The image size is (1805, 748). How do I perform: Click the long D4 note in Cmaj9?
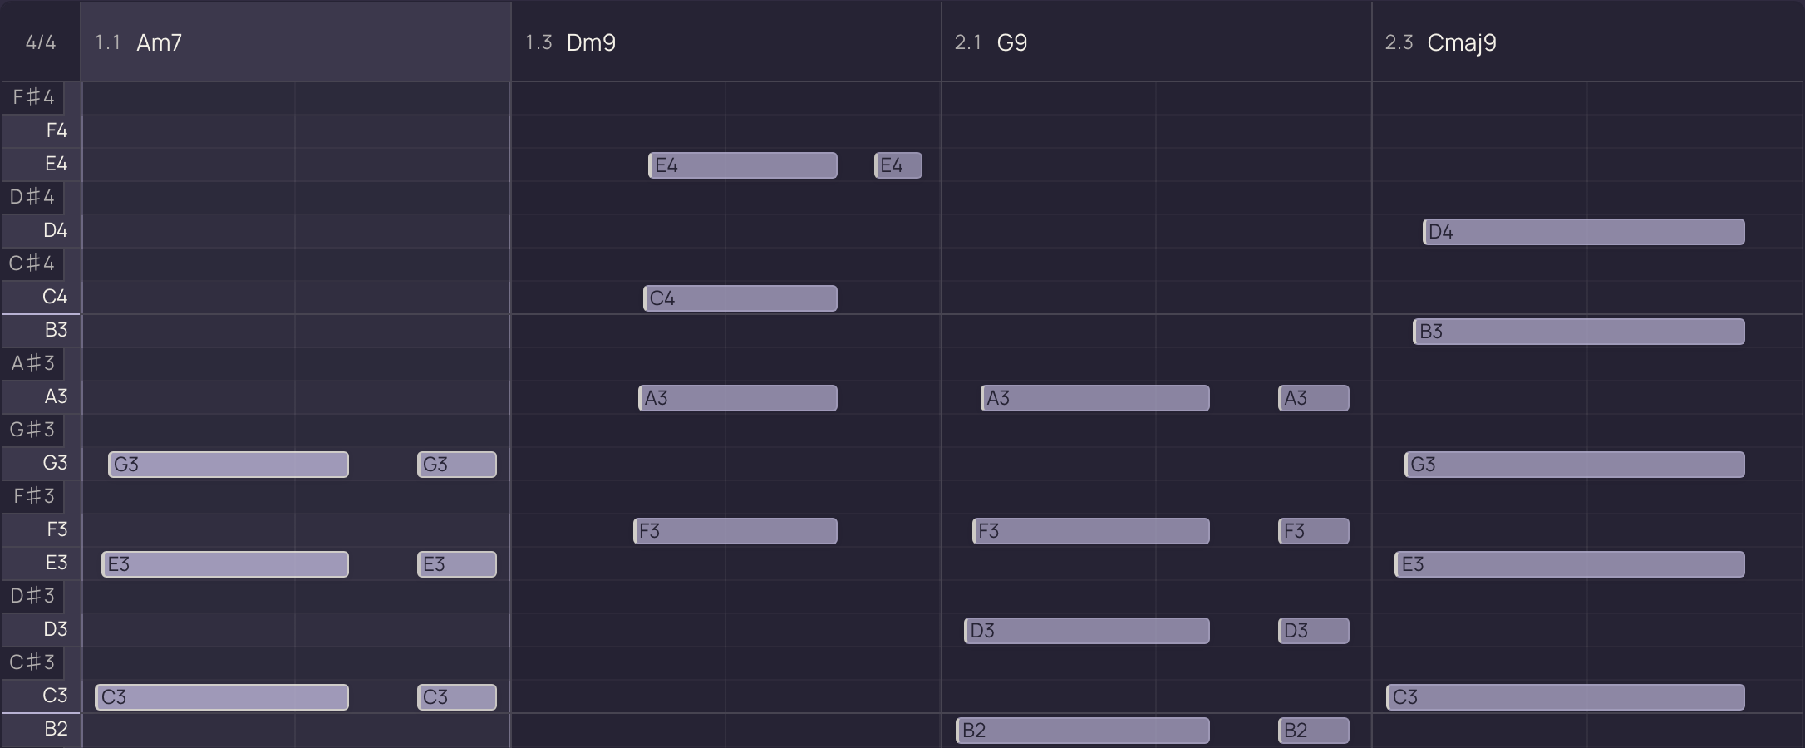point(1584,232)
